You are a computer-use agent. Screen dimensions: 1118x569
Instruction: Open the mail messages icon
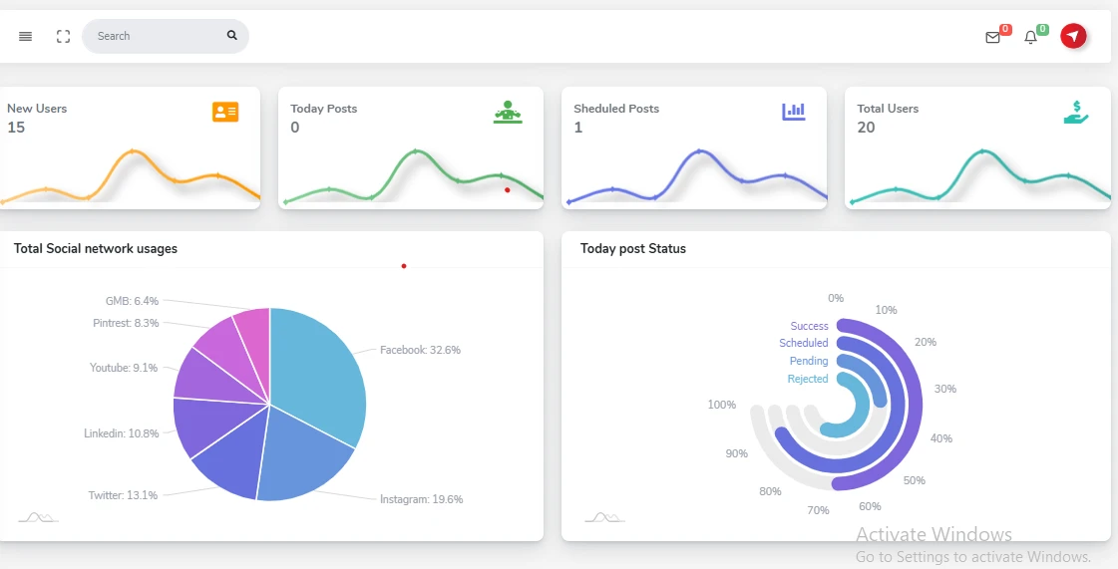coord(992,38)
